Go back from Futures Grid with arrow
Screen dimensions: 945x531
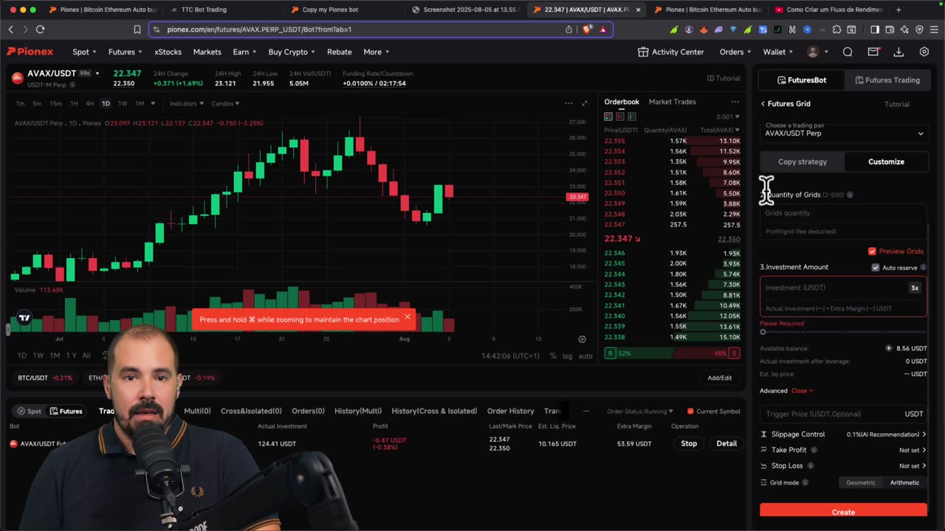tap(763, 104)
